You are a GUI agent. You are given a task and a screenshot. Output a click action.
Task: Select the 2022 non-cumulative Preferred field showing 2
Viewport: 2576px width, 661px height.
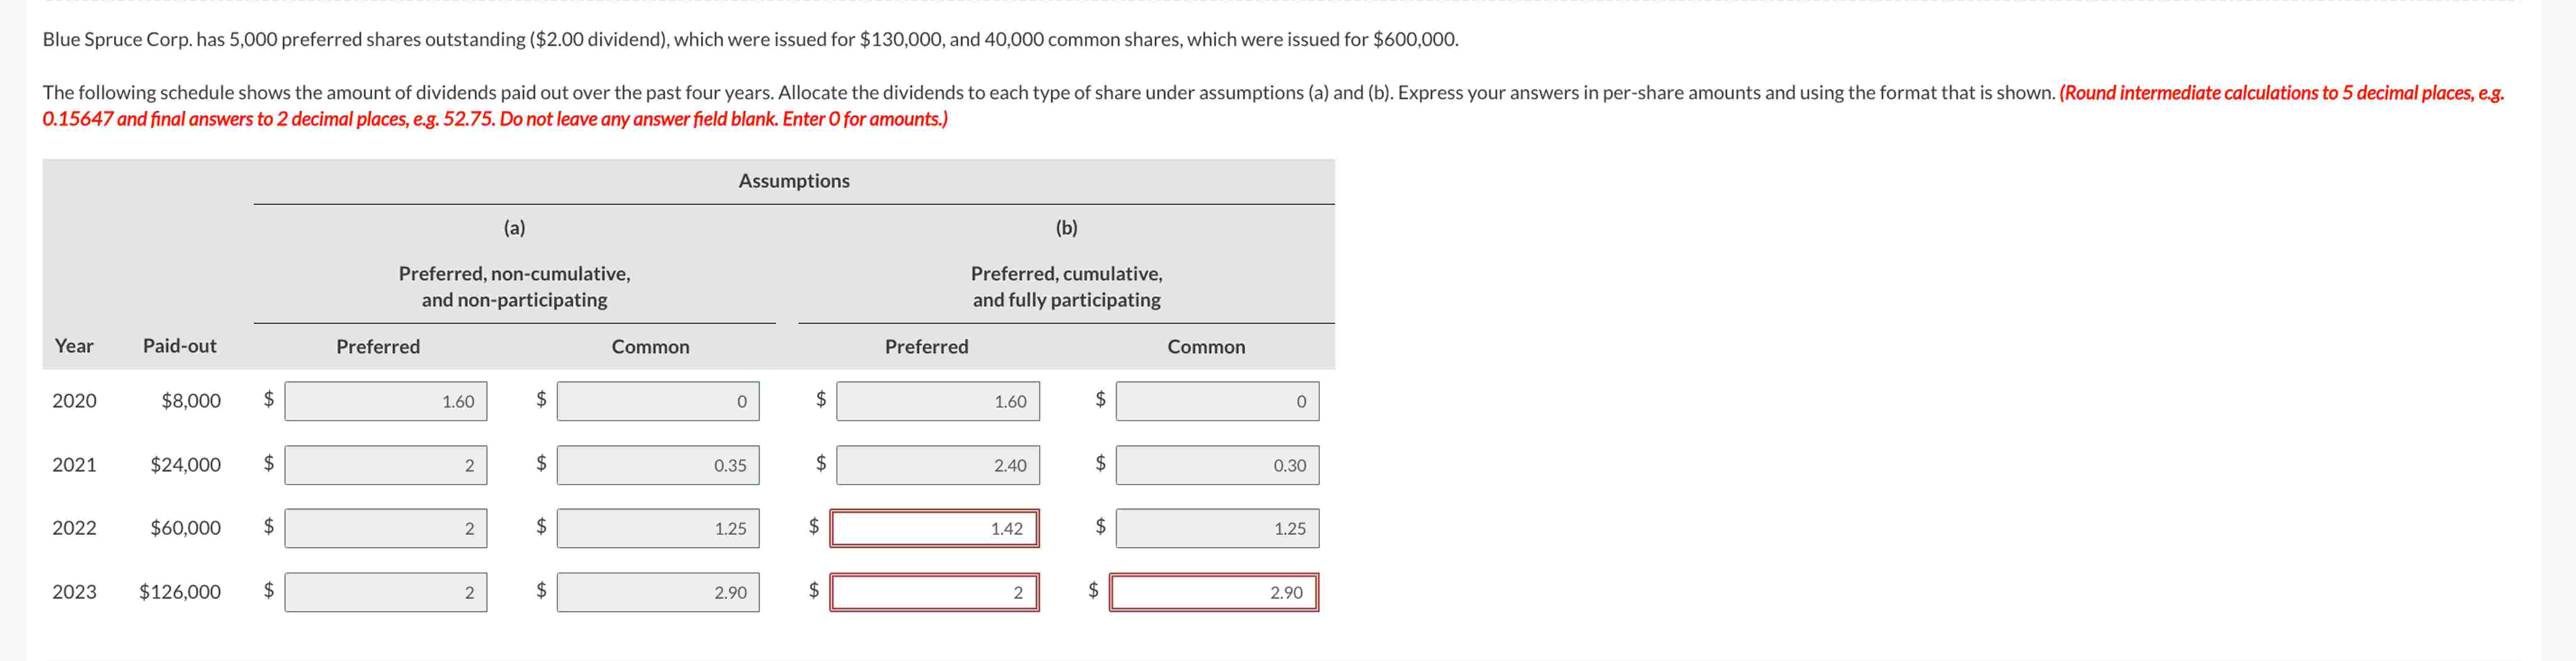(x=385, y=528)
